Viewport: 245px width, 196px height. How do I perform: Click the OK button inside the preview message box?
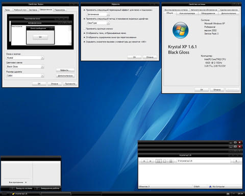point(40,37)
